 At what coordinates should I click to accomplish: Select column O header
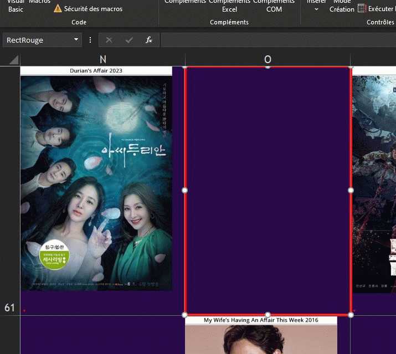[268, 60]
